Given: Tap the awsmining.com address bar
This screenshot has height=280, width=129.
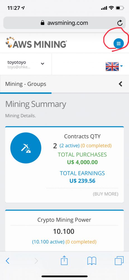Looking at the screenshot, I should 64,23.
